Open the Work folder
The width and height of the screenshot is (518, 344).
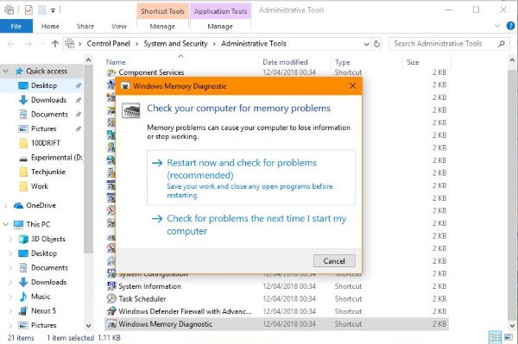coord(40,186)
